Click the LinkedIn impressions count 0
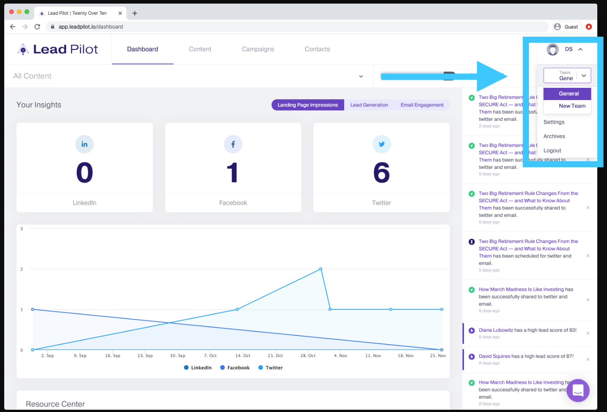The height and width of the screenshot is (412, 607). (x=84, y=173)
